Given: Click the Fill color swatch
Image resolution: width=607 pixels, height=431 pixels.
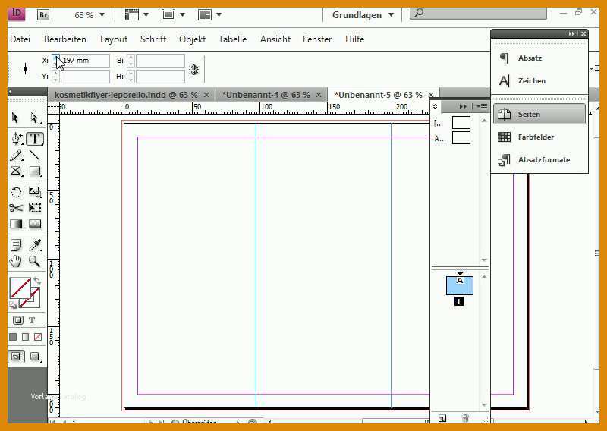Looking at the screenshot, I should pos(20,288).
